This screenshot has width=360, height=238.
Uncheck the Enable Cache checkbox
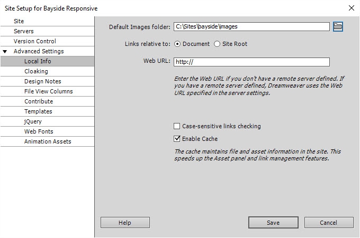[x=177, y=139]
